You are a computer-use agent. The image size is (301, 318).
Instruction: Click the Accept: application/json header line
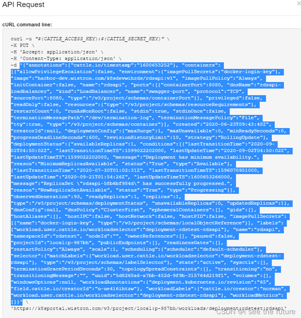pos(57,52)
